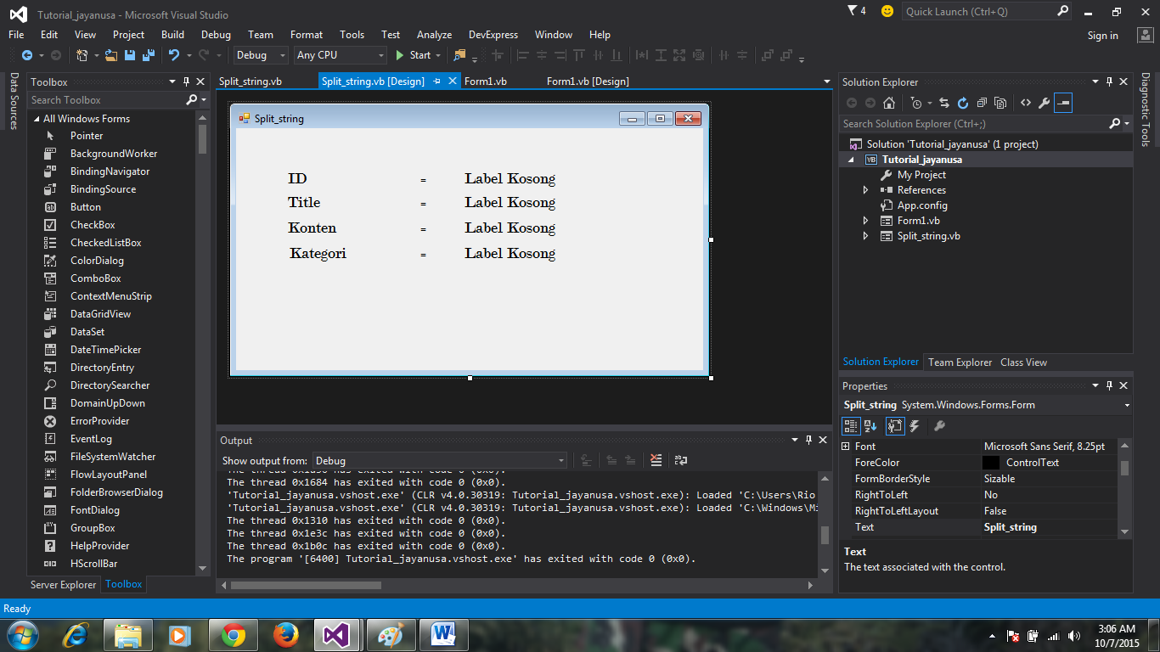
Task: Auto-hide the Output window
Action: [808, 440]
